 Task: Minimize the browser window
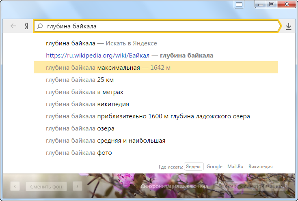[261, 4]
